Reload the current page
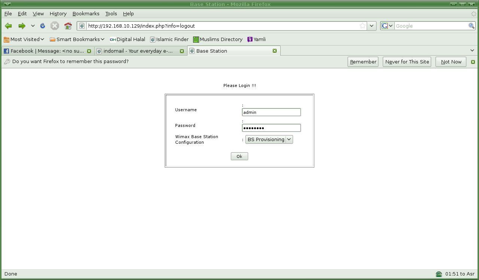This screenshot has height=280, width=479. (43, 26)
